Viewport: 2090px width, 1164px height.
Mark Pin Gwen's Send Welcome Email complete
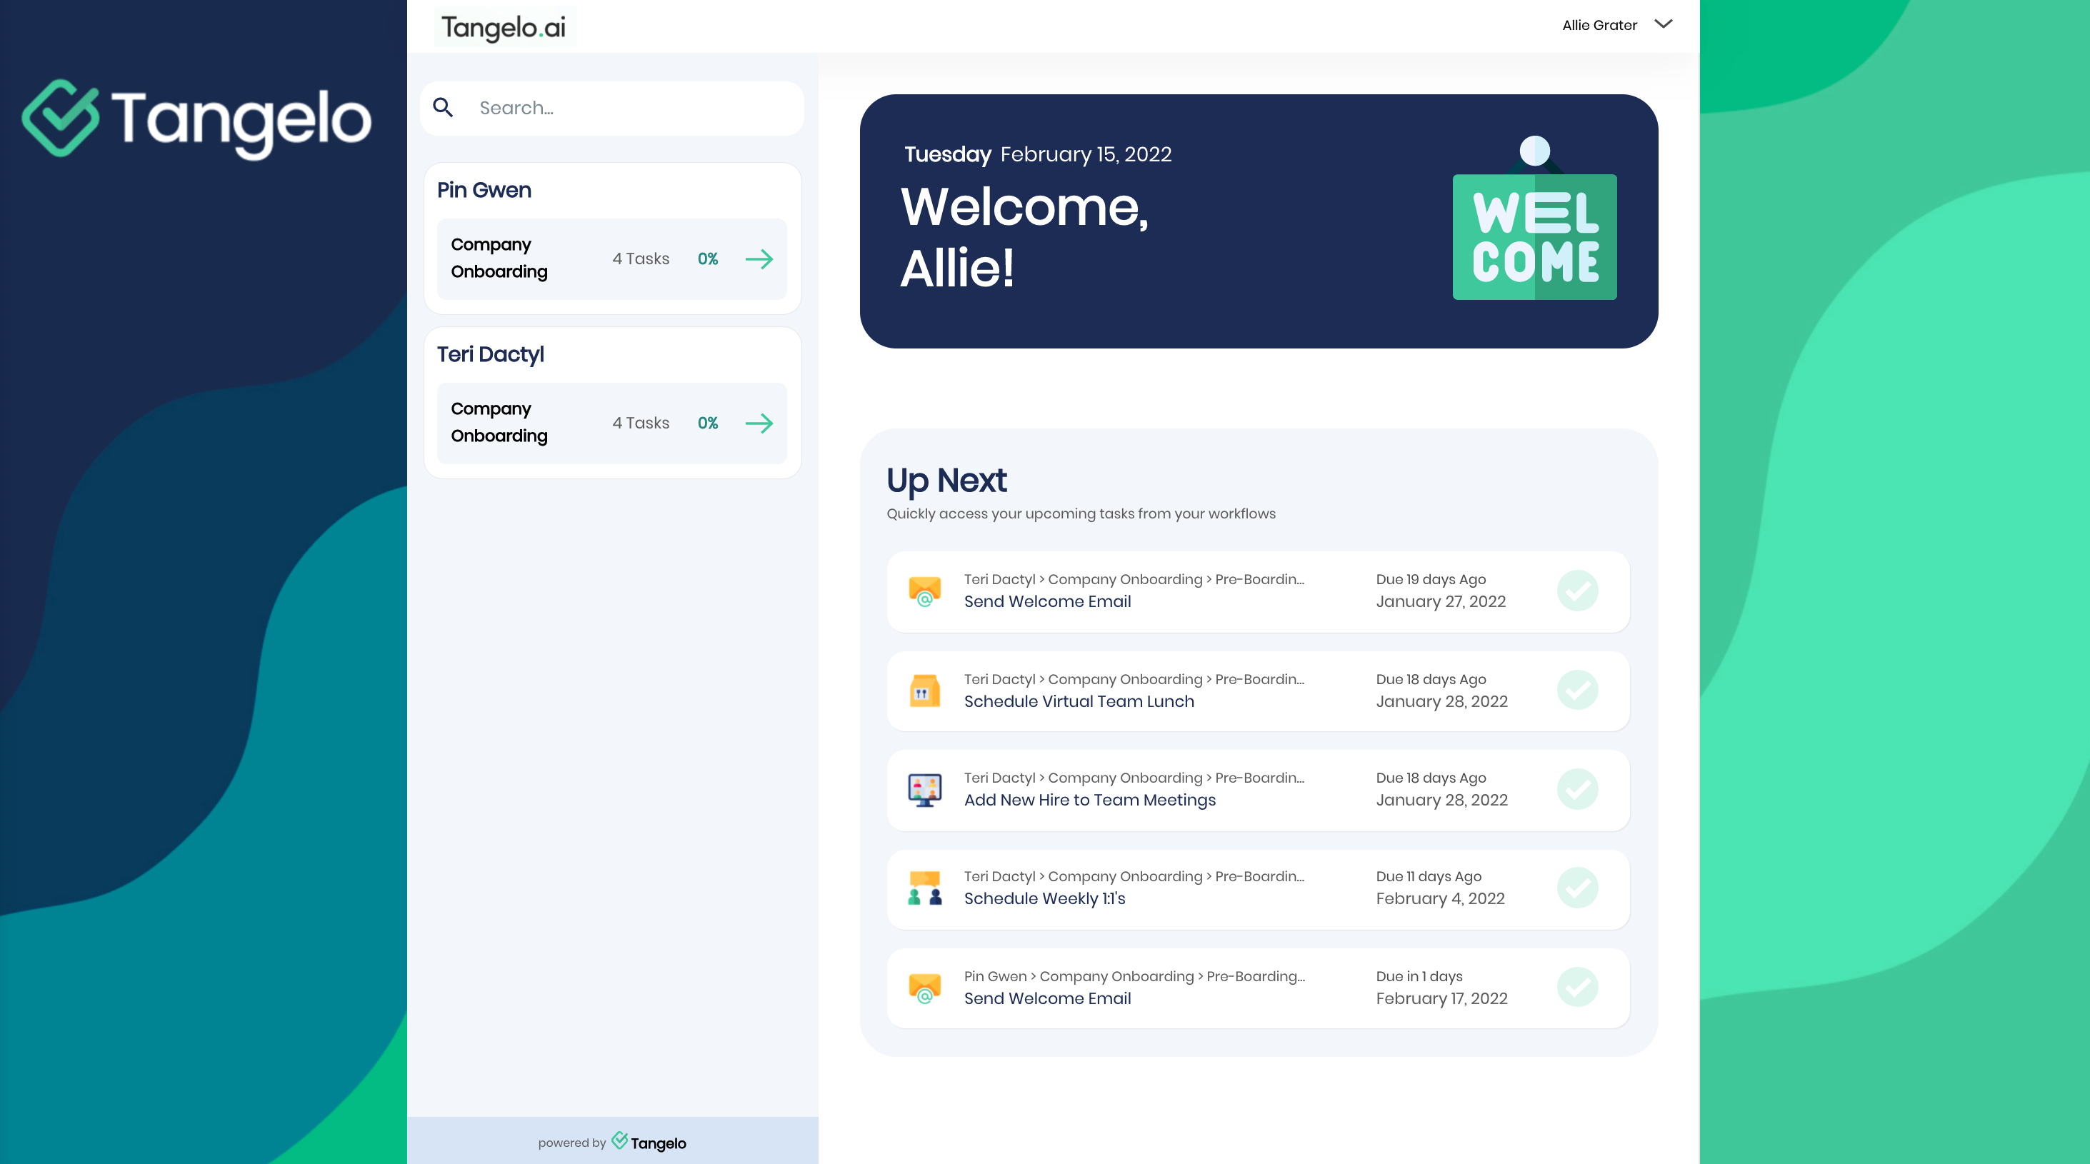tap(1577, 987)
